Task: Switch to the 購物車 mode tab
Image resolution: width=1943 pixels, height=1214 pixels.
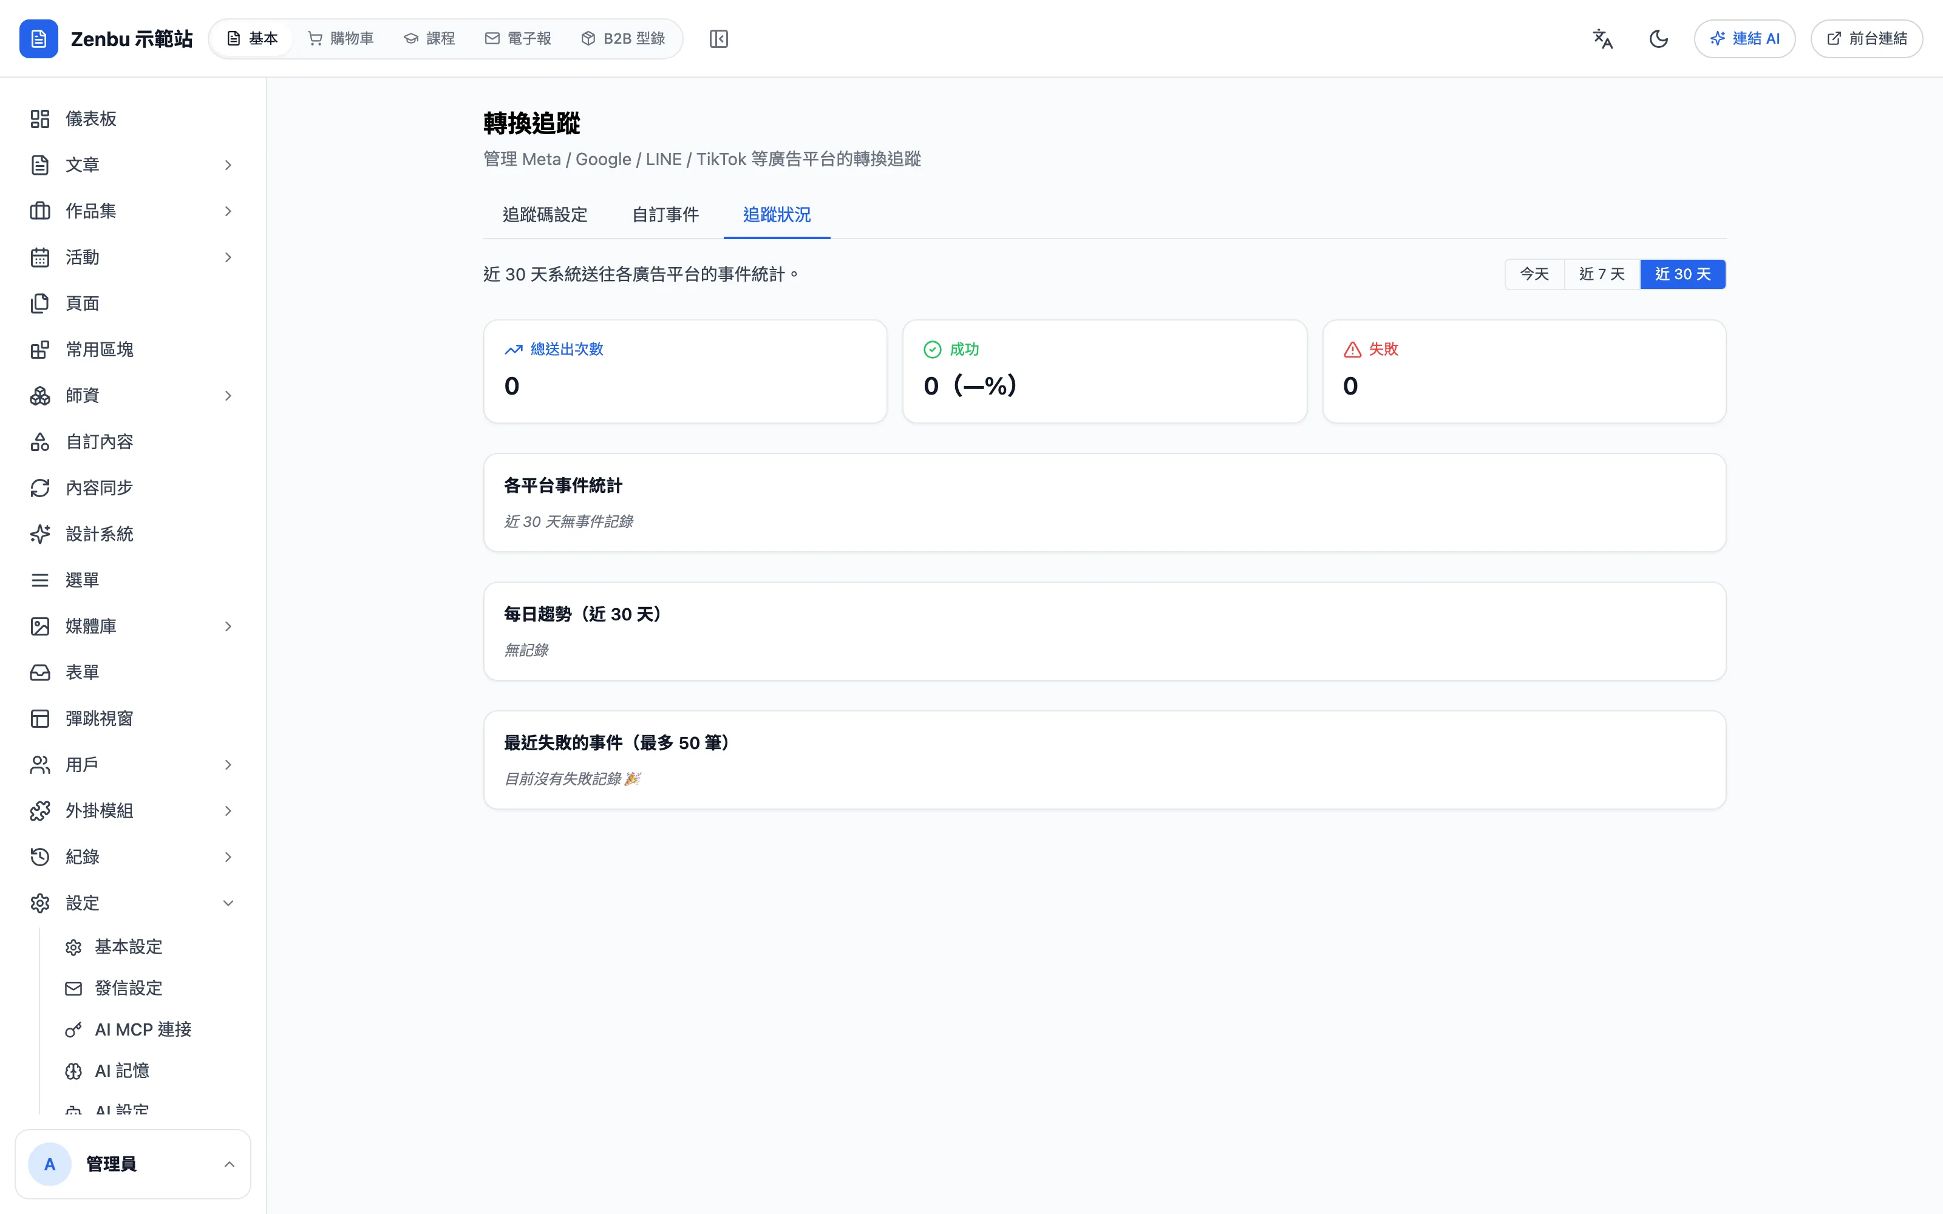Action: click(x=341, y=38)
